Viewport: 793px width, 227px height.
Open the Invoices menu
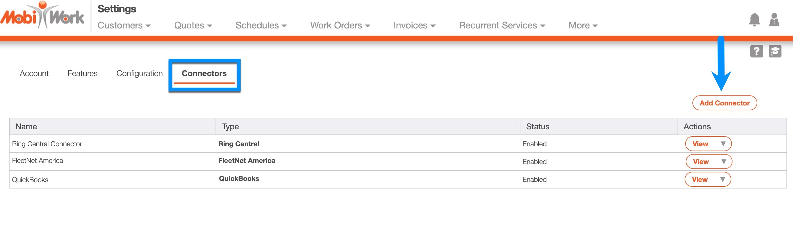coord(414,26)
